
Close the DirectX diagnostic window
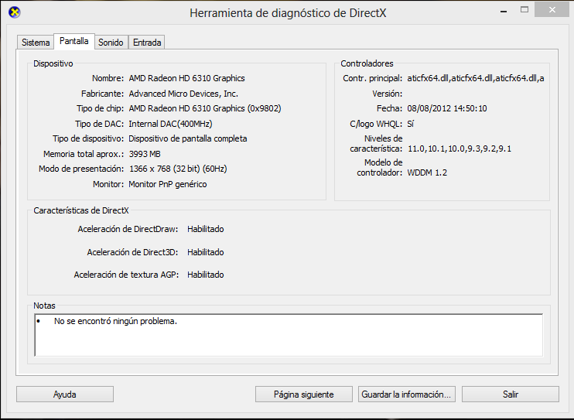coord(552,10)
